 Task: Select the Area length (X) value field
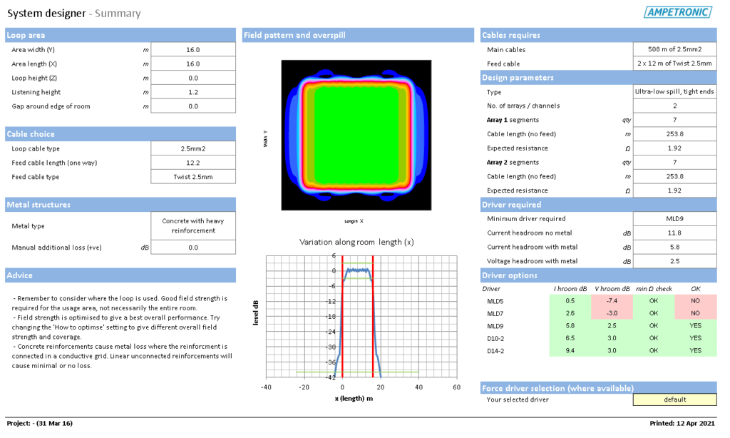[192, 63]
